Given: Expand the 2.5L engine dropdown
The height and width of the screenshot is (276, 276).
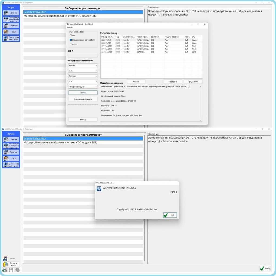Looking at the screenshot, I should 83,81.
